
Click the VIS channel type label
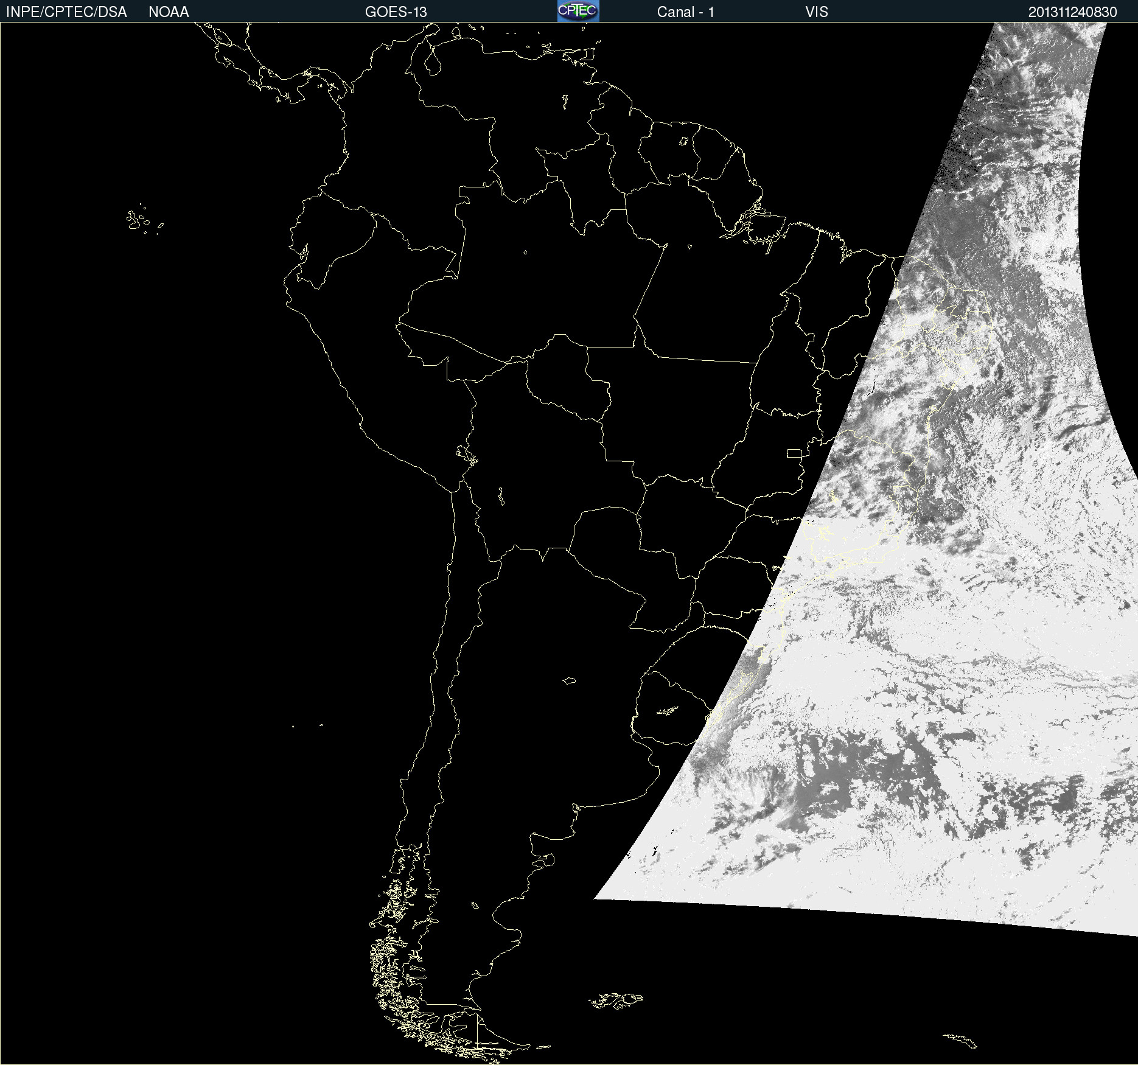tap(816, 12)
